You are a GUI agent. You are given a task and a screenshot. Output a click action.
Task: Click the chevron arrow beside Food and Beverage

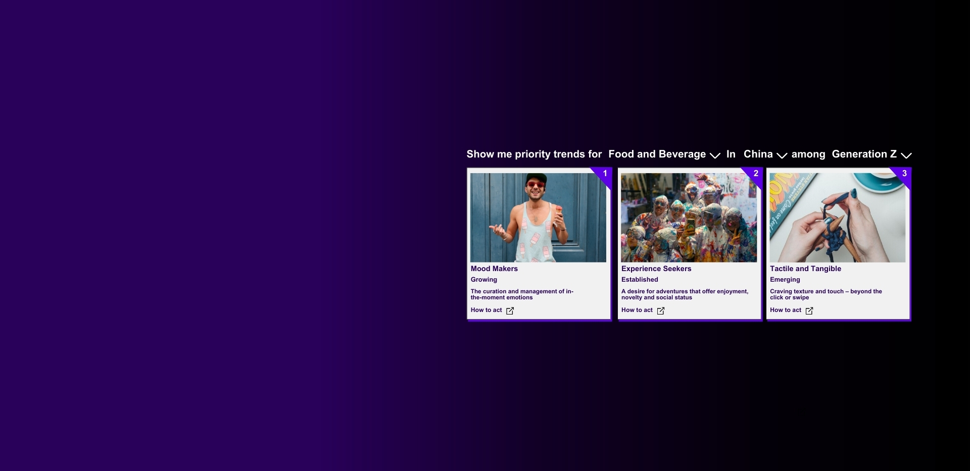click(715, 155)
